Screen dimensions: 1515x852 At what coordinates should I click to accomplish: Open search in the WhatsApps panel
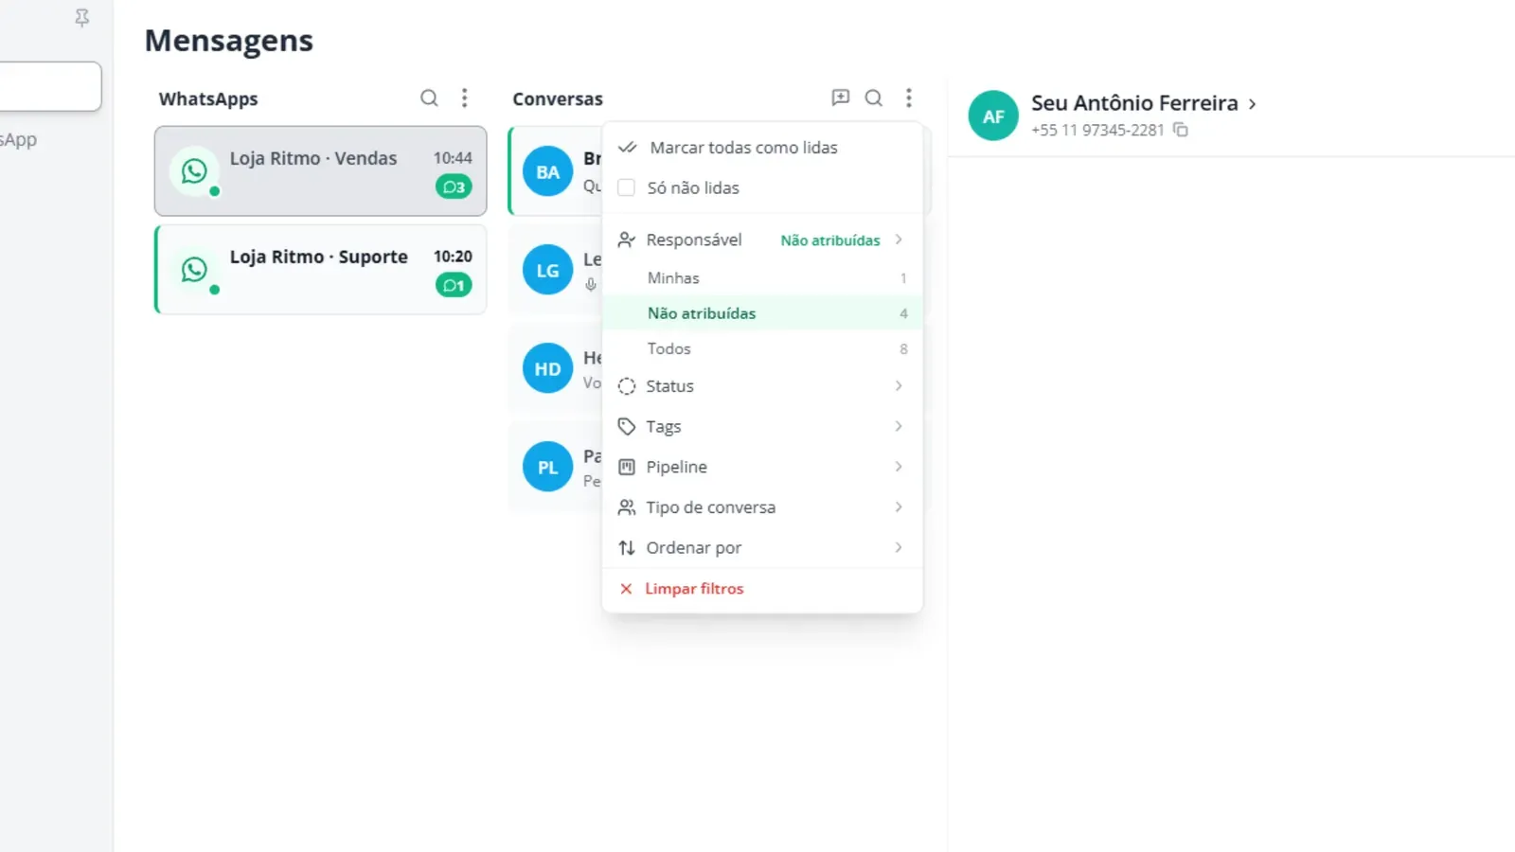[x=429, y=98]
